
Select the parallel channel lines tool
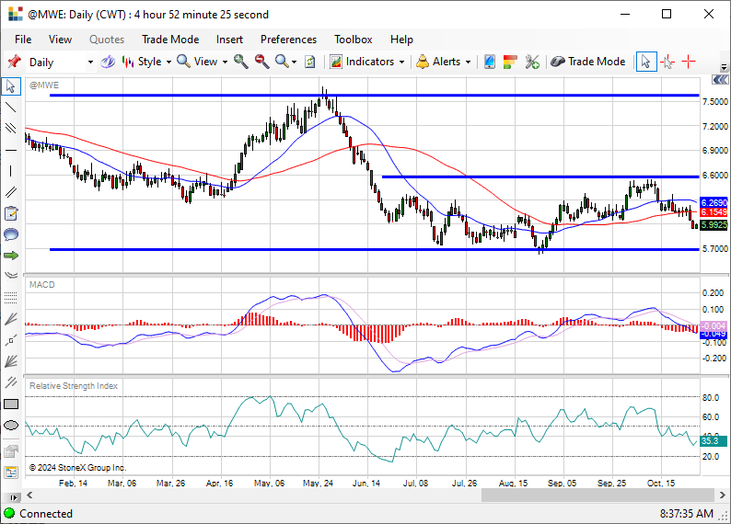(x=11, y=192)
